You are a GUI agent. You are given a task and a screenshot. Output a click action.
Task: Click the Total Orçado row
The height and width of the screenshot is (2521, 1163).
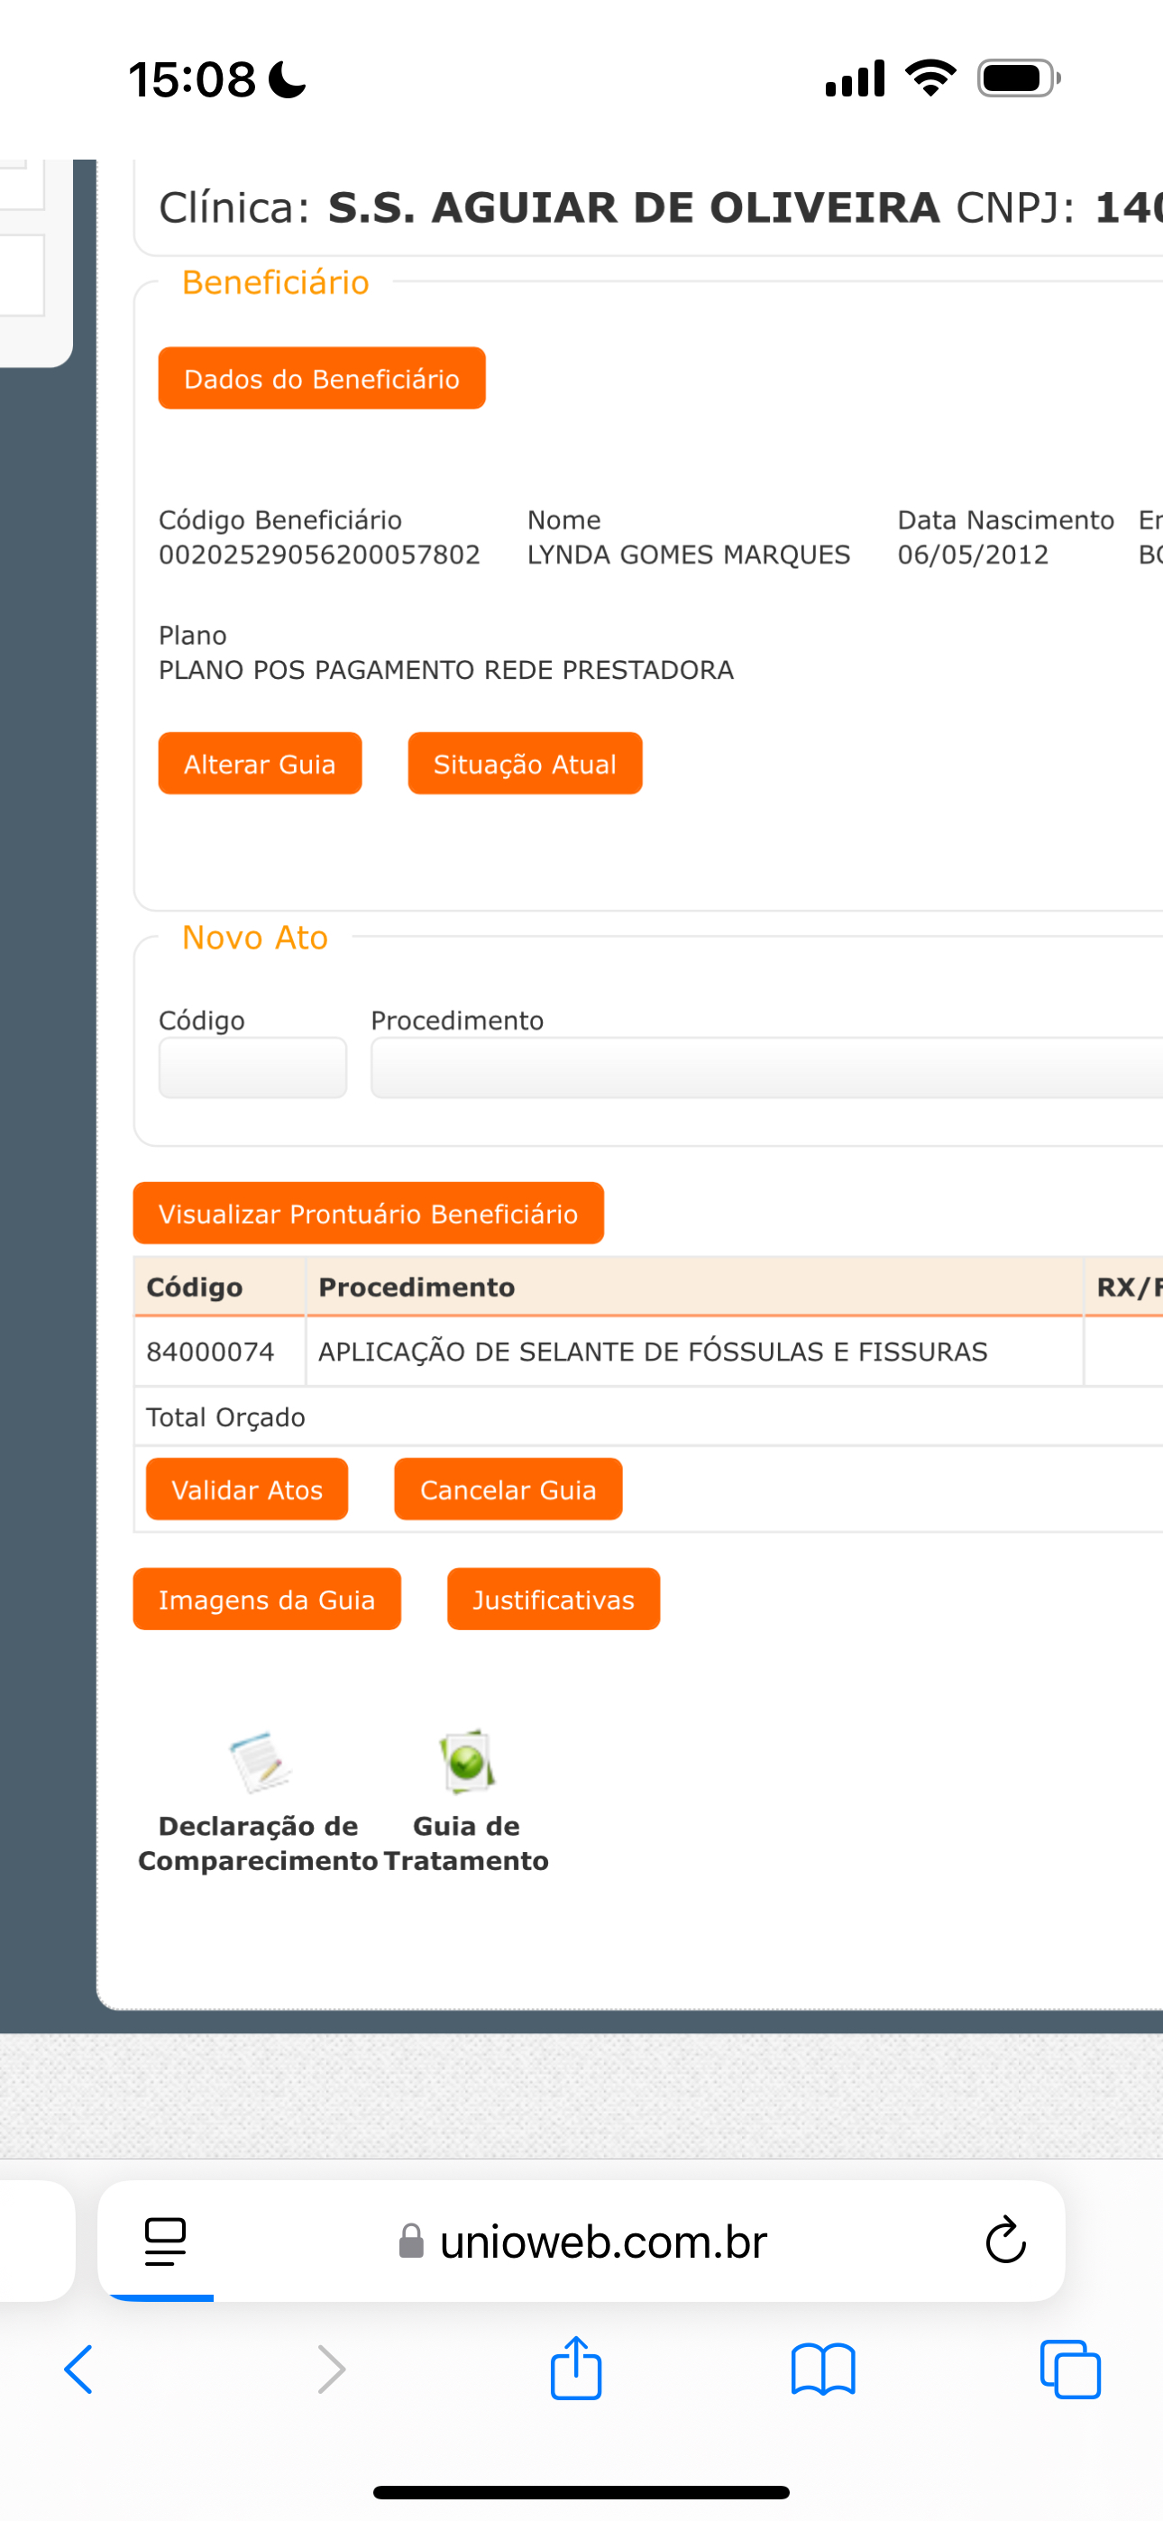(648, 1417)
